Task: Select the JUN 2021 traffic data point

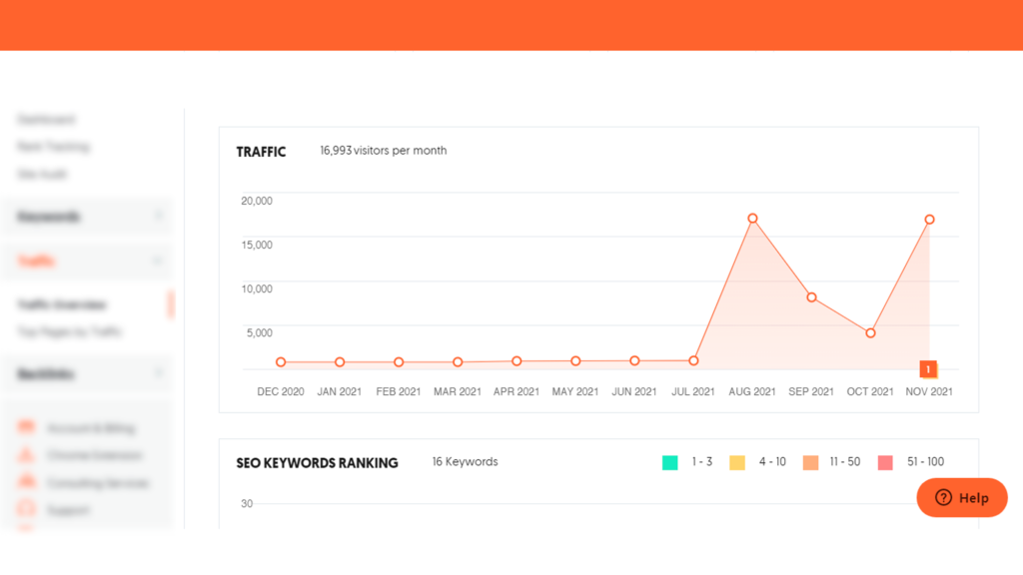Action: point(634,360)
